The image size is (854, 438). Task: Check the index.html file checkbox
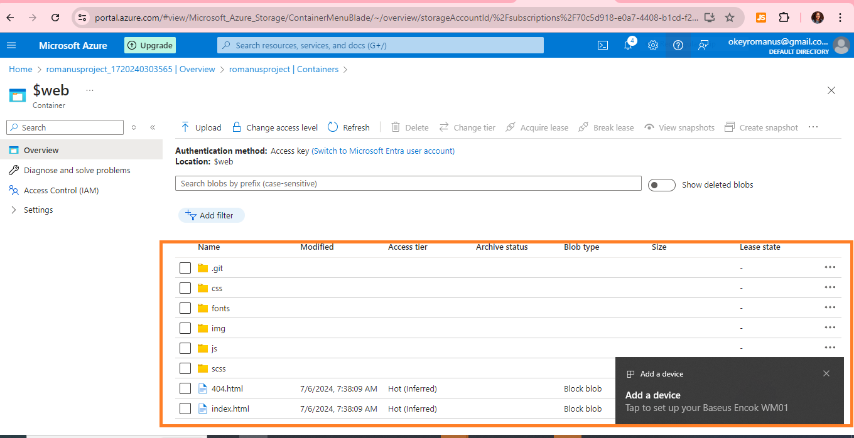click(x=185, y=409)
